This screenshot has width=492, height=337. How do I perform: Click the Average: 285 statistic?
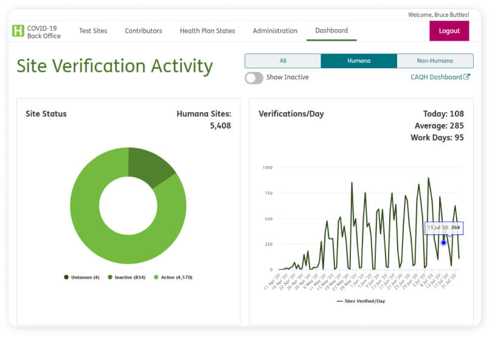pos(439,125)
